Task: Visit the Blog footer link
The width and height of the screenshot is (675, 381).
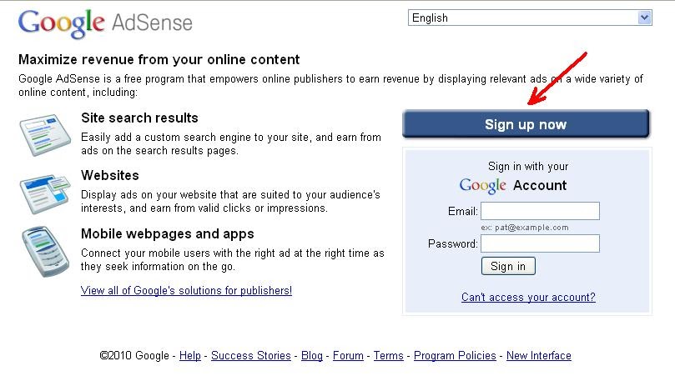Action: [x=312, y=356]
